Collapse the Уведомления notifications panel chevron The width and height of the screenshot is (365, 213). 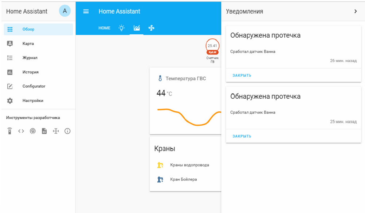coord(356,11)
